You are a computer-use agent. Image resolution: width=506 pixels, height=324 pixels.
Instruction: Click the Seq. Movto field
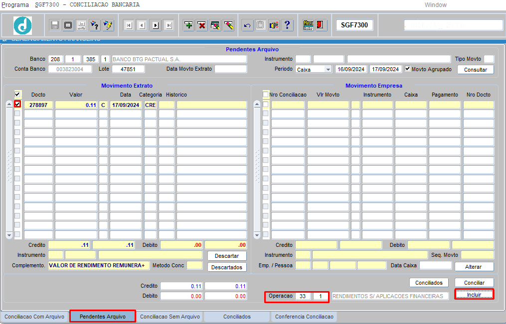(x=477, y=255)
